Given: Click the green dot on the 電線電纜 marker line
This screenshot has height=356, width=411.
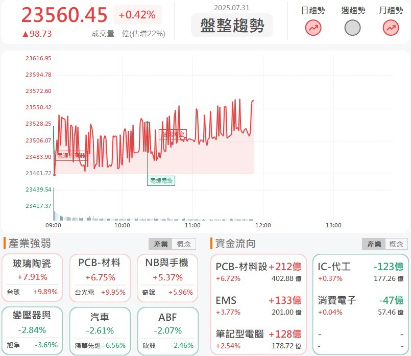Looking at the screenshot, I should point(148,123).
